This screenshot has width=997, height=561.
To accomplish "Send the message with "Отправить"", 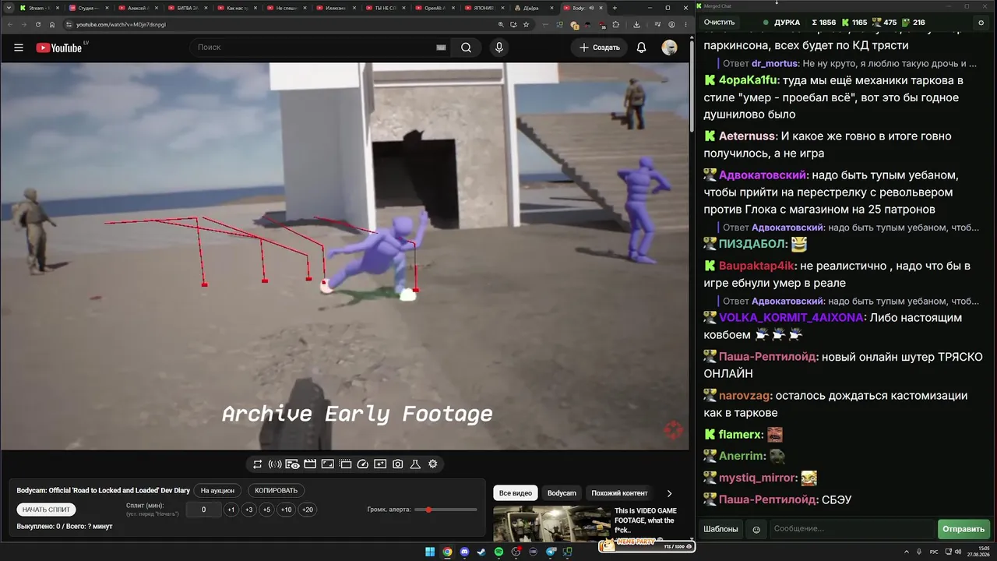I will tap(964, 529).
